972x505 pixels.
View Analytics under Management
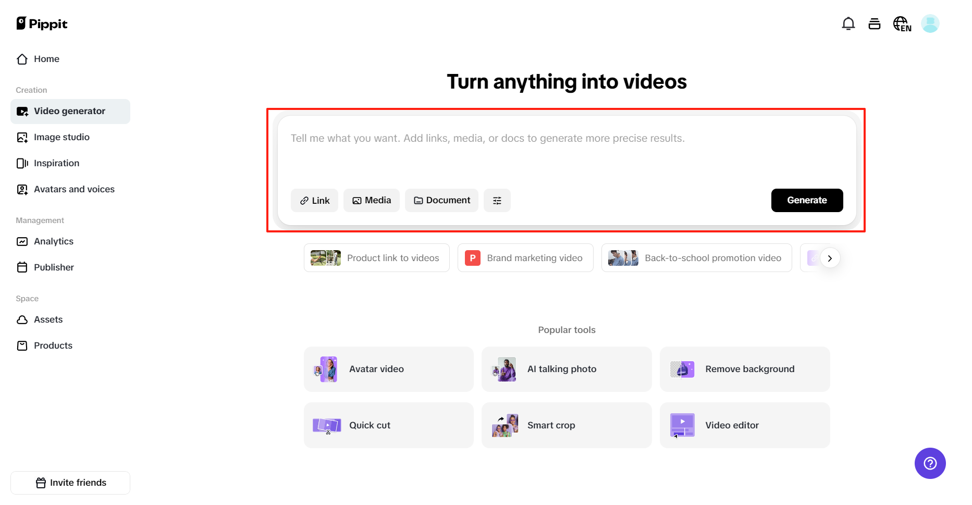[53, 241]
